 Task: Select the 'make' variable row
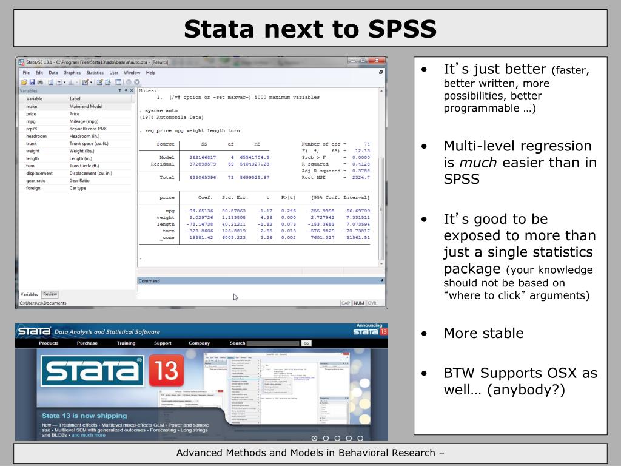pyautogui.click(x=75, y=106)
